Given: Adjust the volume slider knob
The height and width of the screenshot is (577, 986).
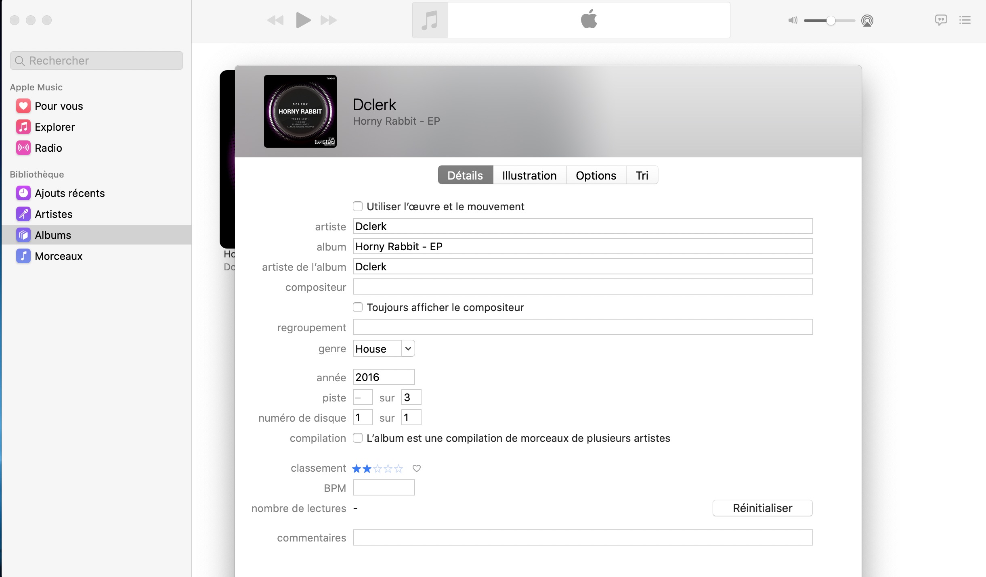Looking at the screenshot, I should 831,21.
